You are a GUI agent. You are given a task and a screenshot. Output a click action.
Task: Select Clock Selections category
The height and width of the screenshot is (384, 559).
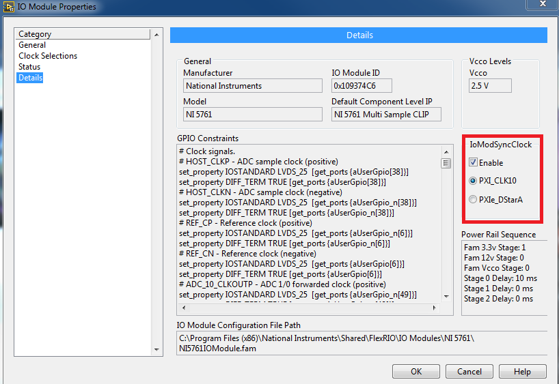(48, 56)
